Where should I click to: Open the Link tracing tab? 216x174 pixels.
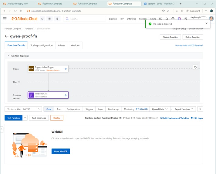[113, 109]
